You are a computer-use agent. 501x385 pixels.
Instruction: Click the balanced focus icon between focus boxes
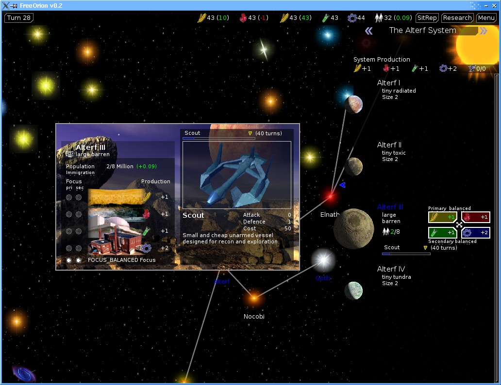(x=459, y=225)
